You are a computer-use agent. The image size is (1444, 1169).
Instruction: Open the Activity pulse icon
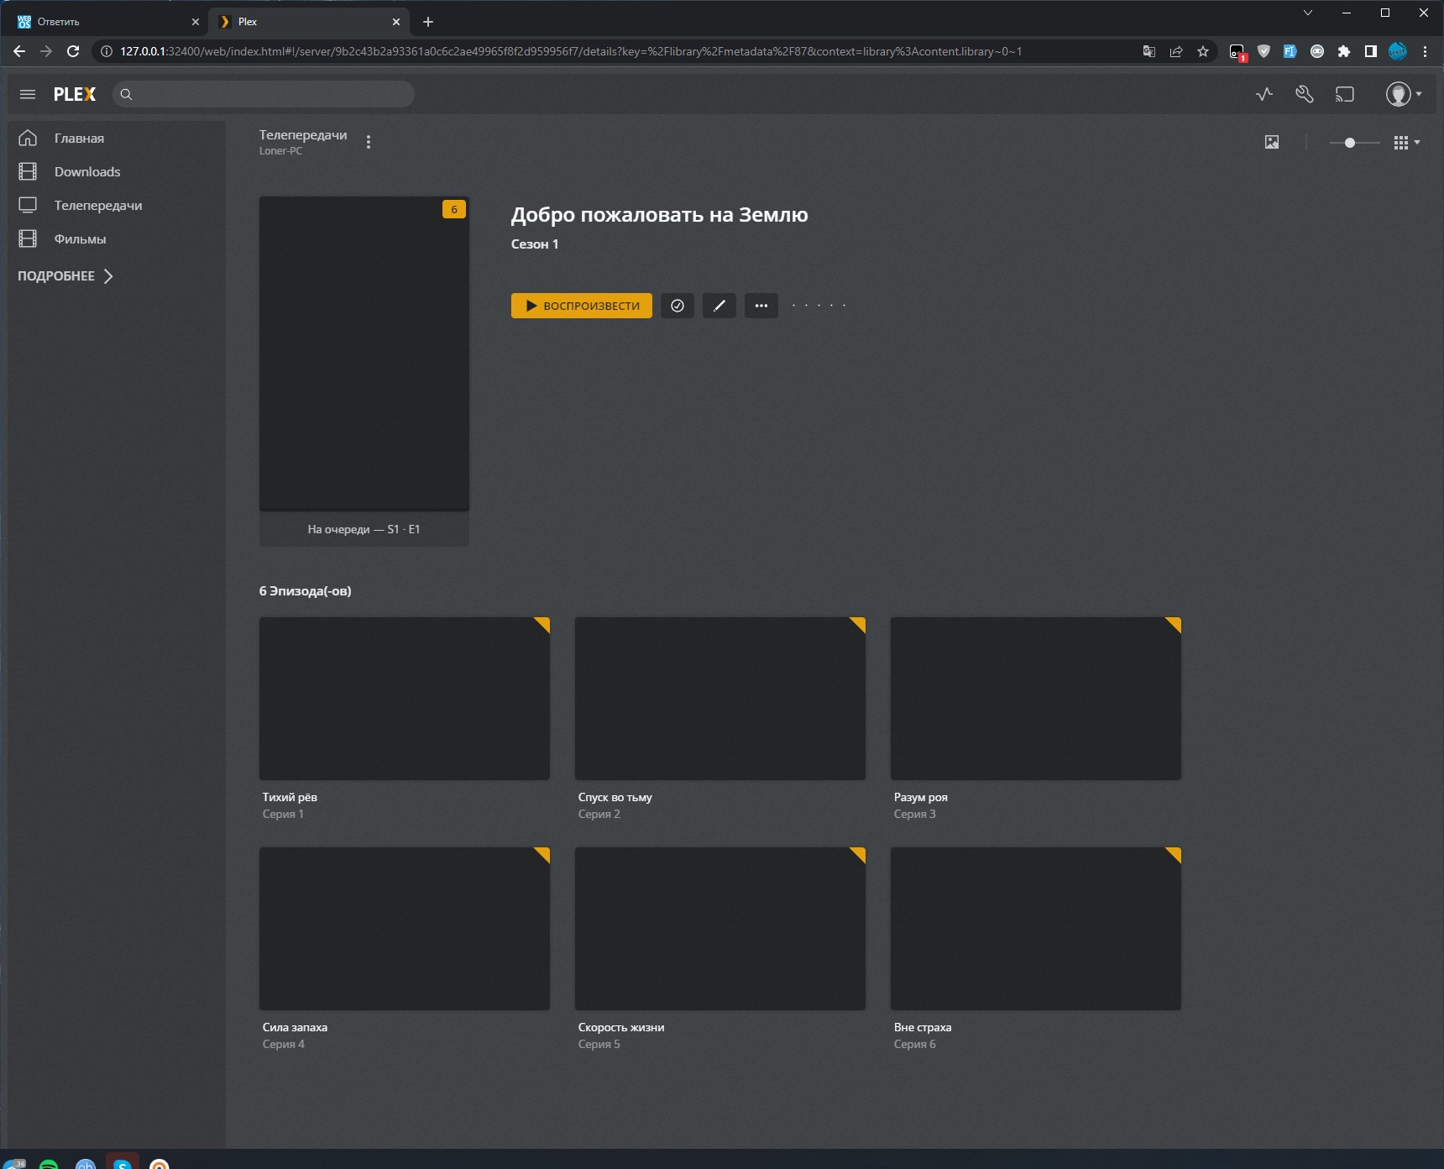(1264, 94)
